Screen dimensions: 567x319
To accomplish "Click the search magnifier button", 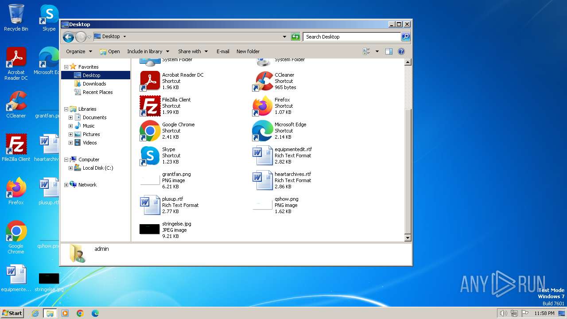I will tap(405, 37).
